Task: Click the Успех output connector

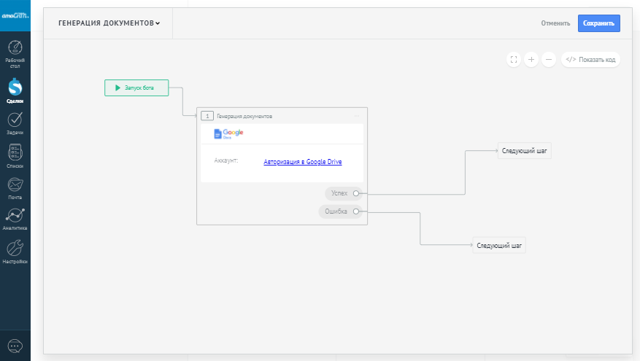Action: (x=356, y=193)
